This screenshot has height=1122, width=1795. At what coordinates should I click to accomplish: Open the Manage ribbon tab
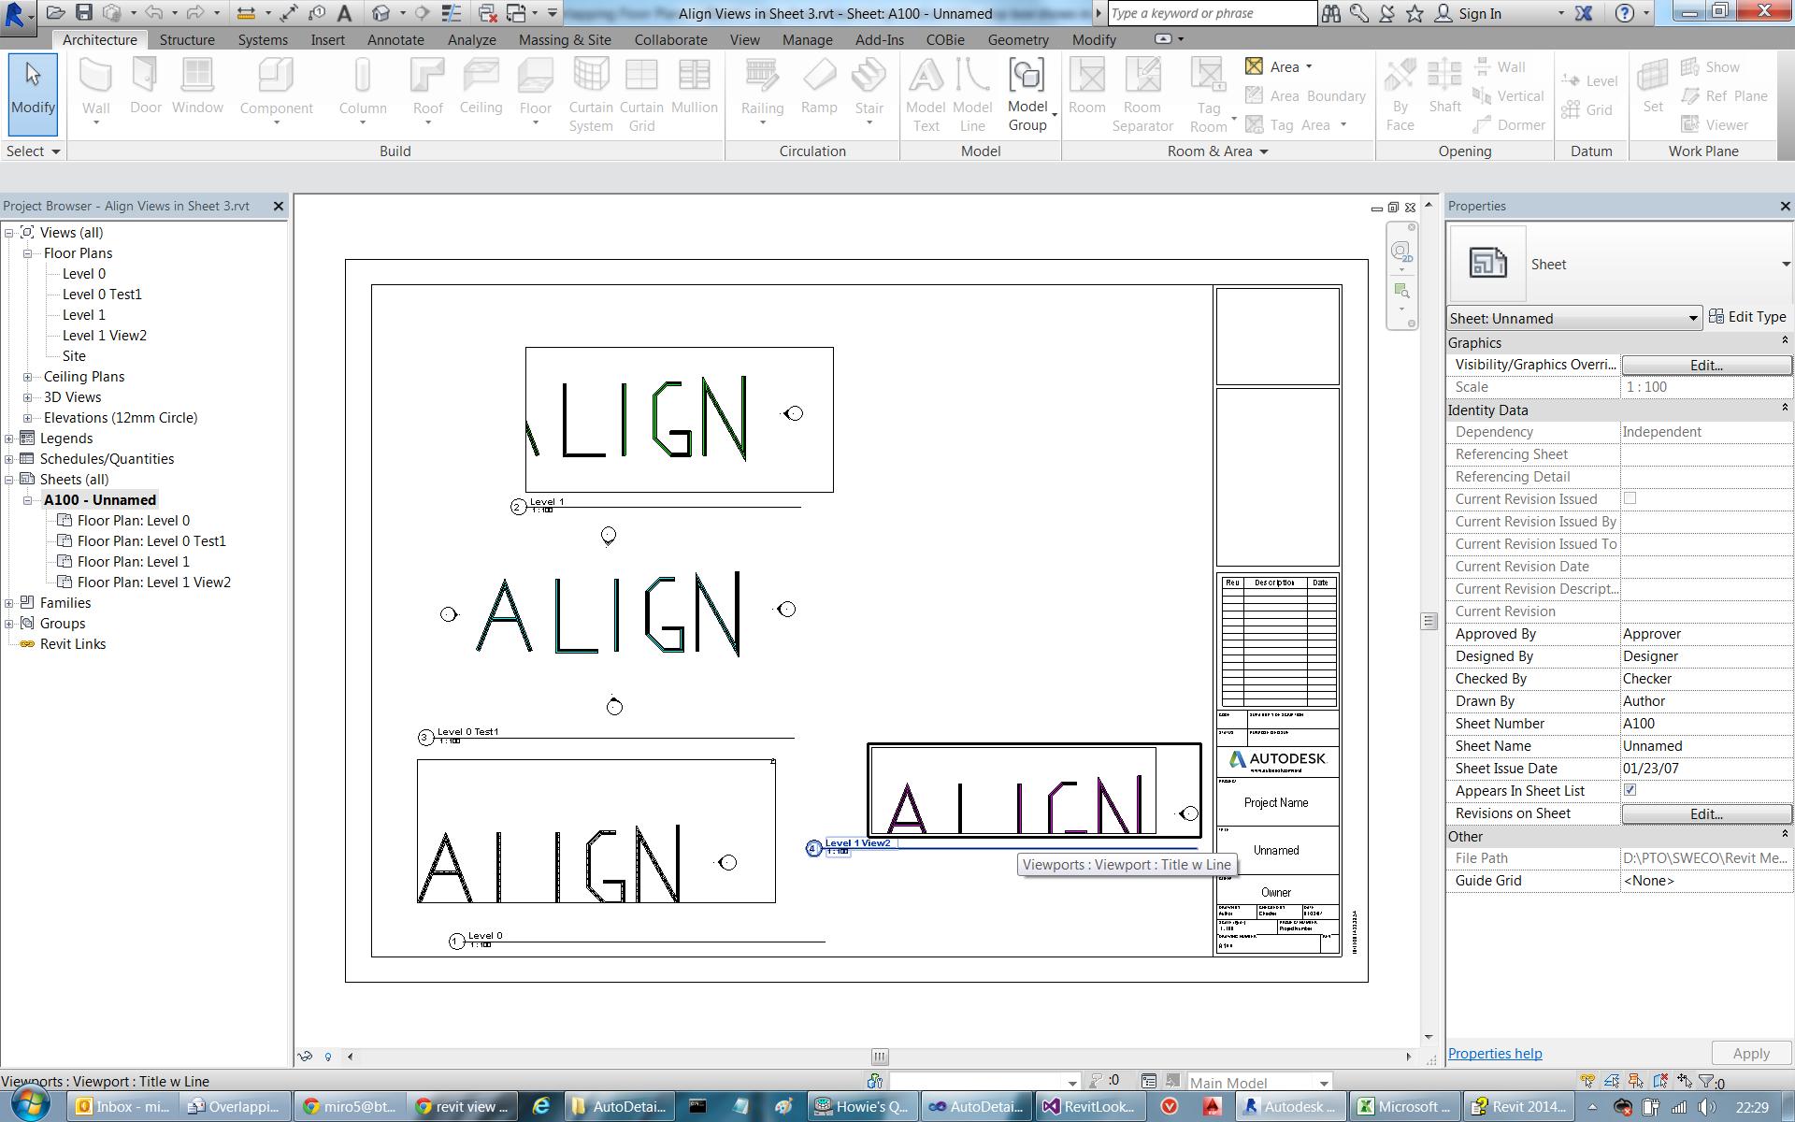(807, 40)
